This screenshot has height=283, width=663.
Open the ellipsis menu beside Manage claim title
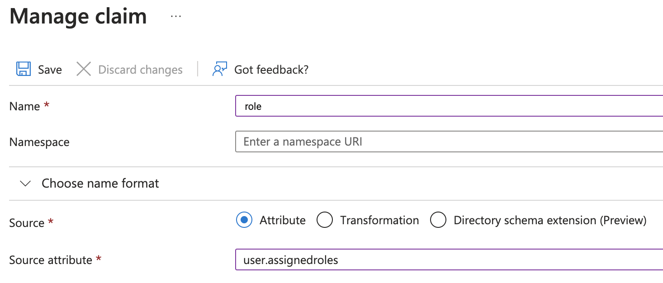[x=175, y=16]
